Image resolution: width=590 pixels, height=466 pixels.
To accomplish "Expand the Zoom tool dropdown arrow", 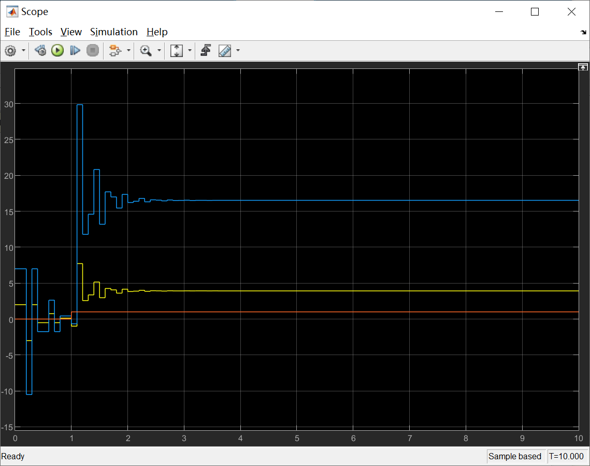I will tap(159, 50).
